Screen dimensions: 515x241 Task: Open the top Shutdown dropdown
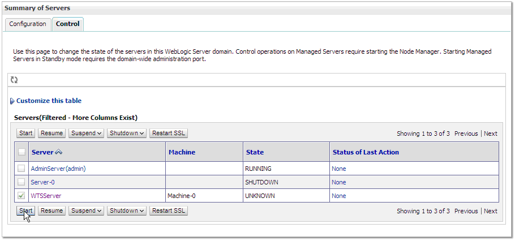point(127,133)
